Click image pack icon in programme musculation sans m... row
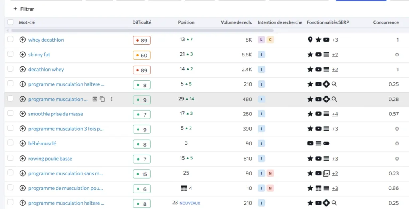 point(326,173)
